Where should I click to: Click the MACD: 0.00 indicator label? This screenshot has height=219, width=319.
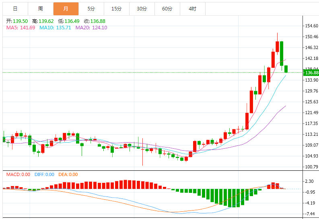(18, 174)
